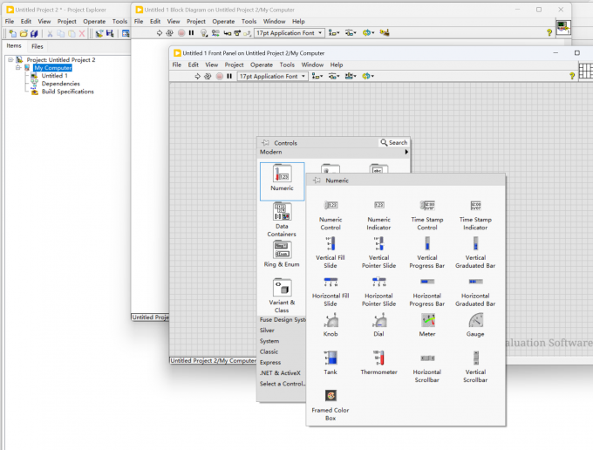
Task: Pick Horizontal Graduated Bar
Action: (475, 291)
